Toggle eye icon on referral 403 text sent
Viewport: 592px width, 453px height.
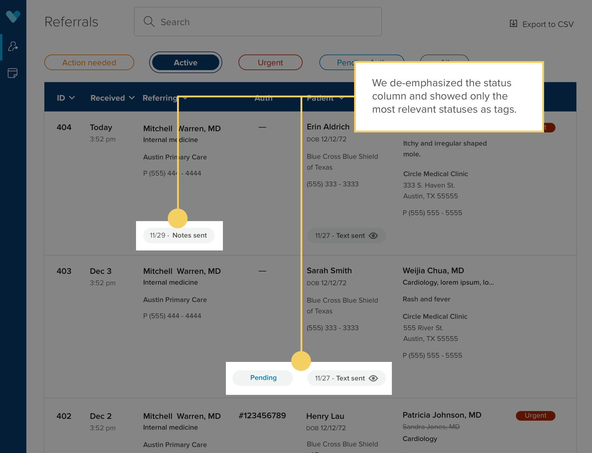[x=373, y=378]
